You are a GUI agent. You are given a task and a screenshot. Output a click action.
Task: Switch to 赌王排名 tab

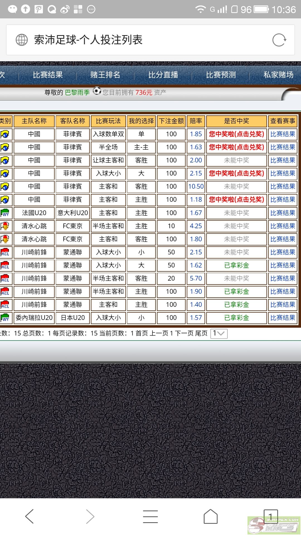click(105, 75)
